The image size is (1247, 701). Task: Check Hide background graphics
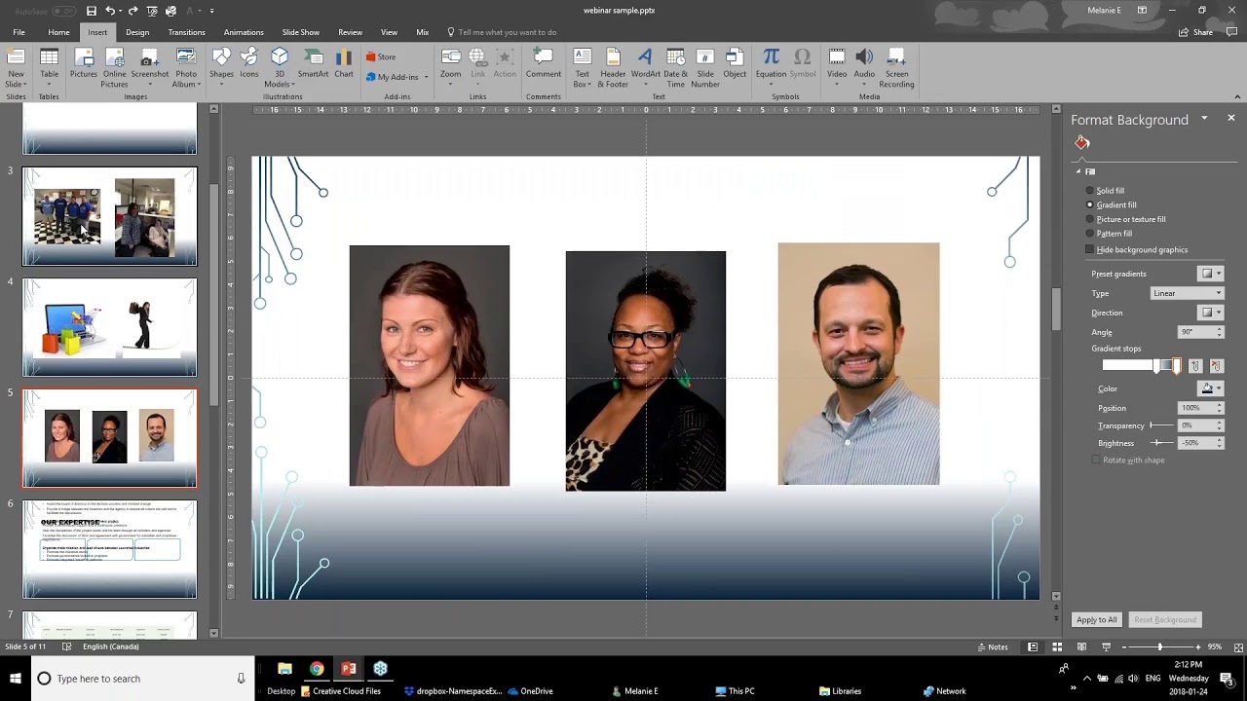(1090, 250)
